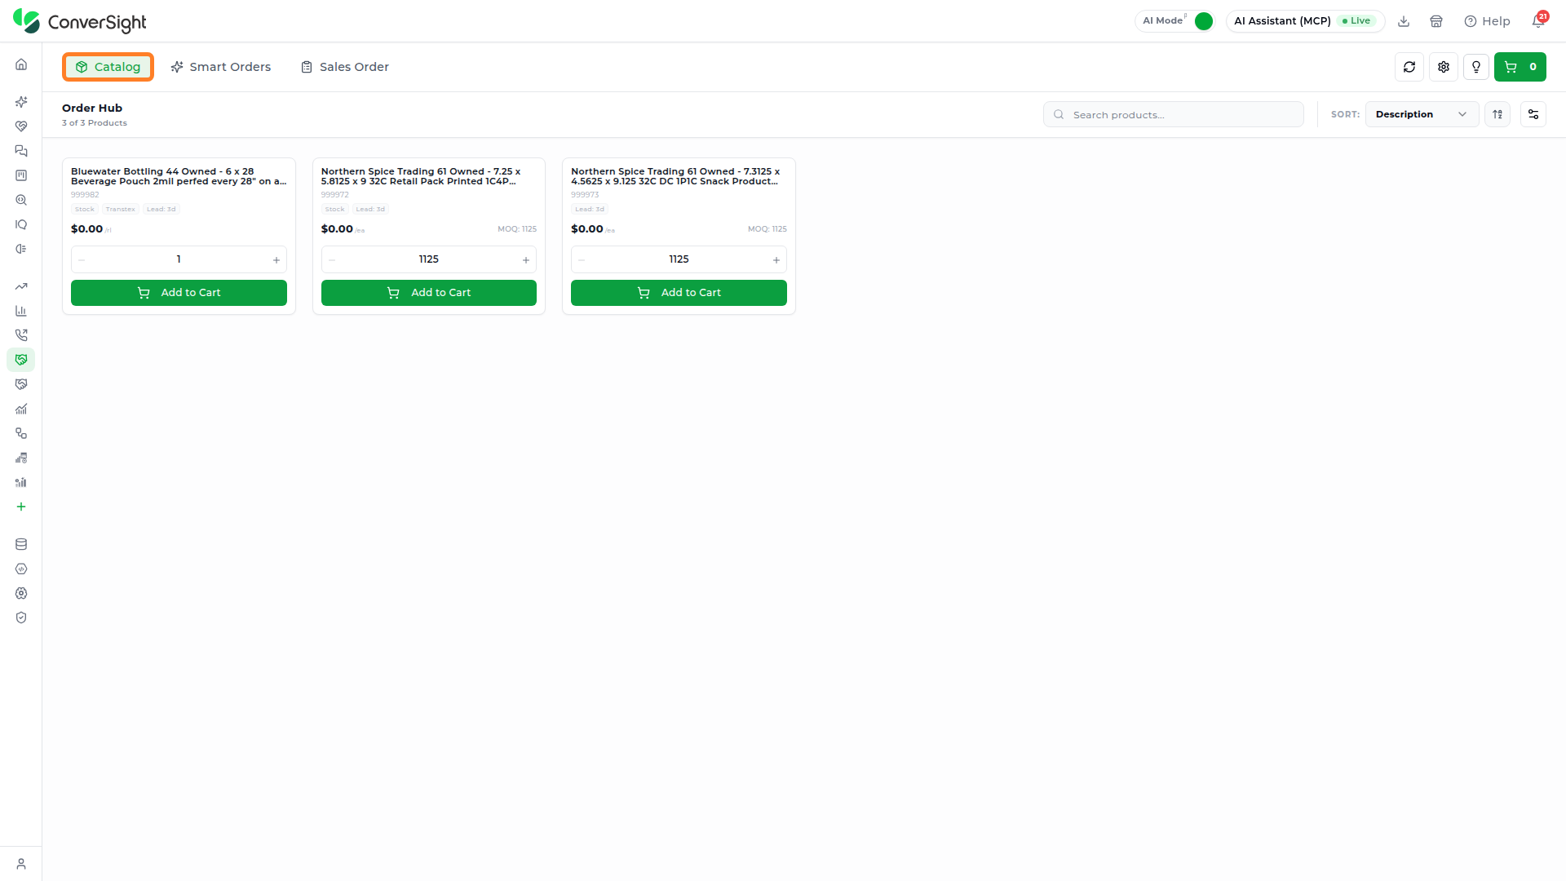Open AI Assistant (MCP) selector
The height and width of the screenshot is (881, 1566).
1304,21
